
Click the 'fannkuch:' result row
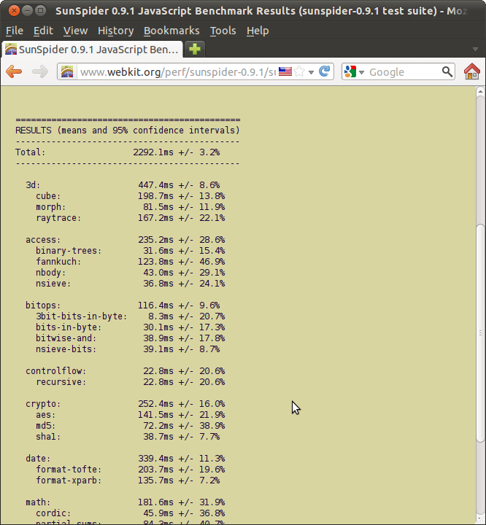click(x=131, y=262)
